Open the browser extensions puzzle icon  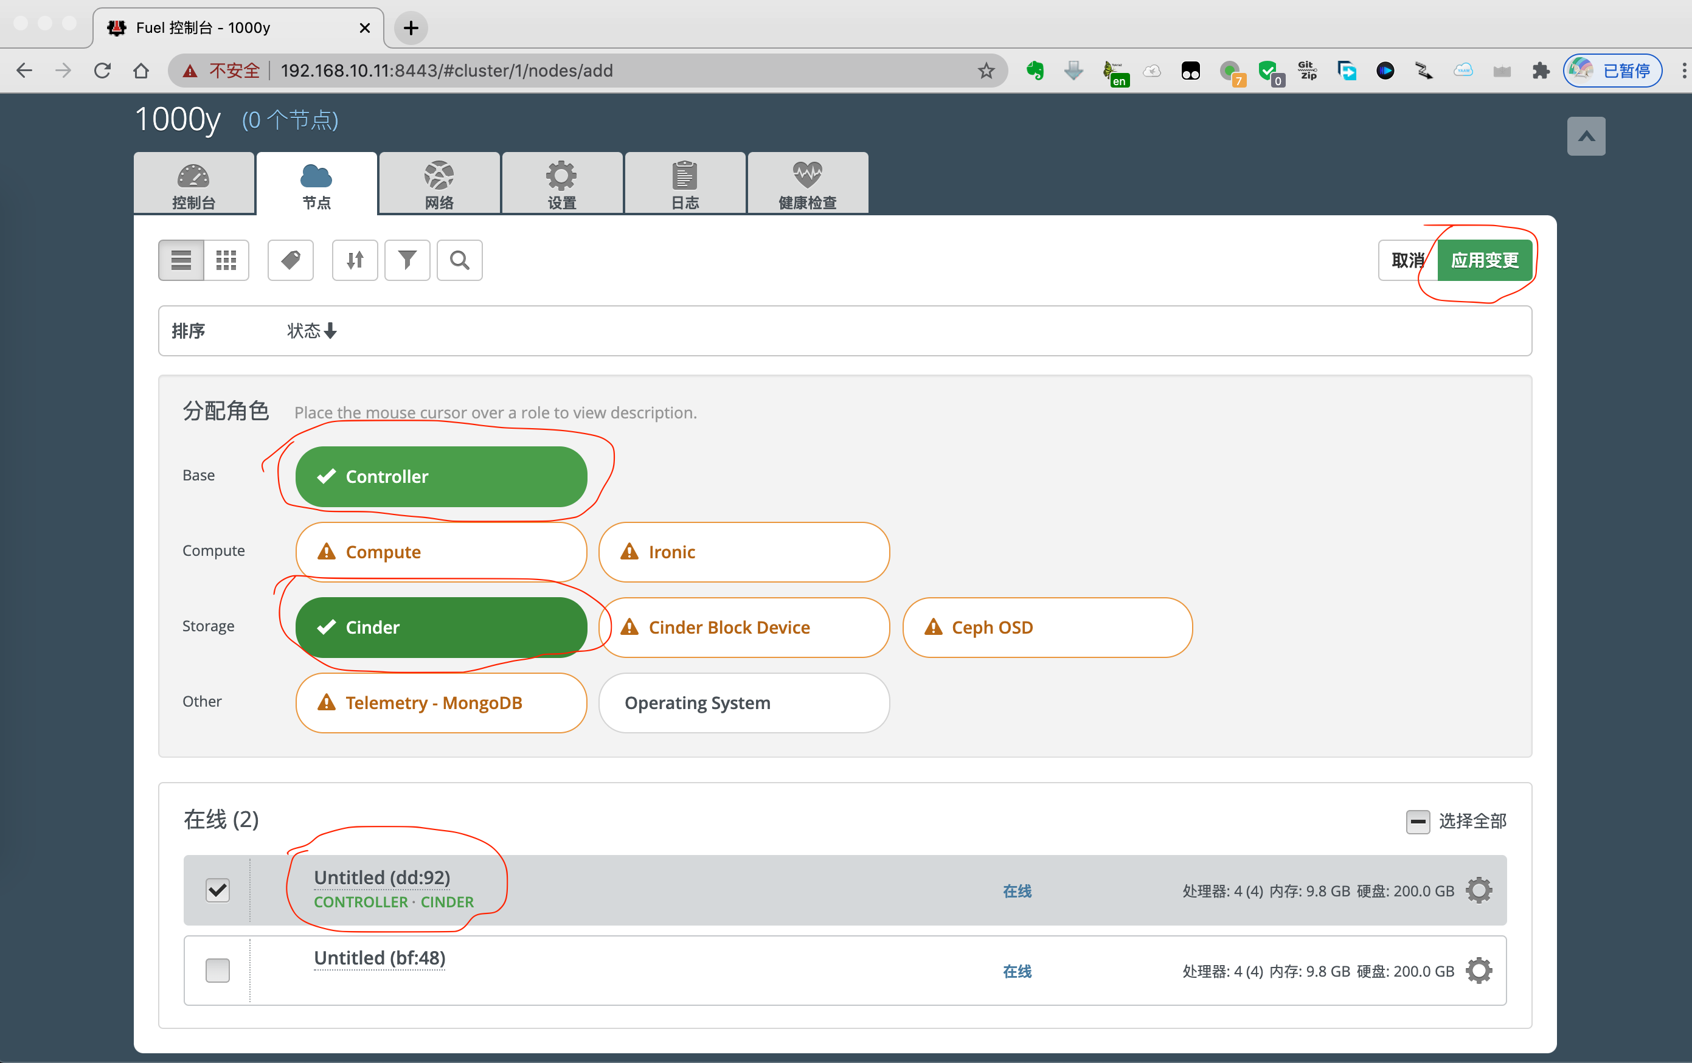click(x=1540, y=71)
